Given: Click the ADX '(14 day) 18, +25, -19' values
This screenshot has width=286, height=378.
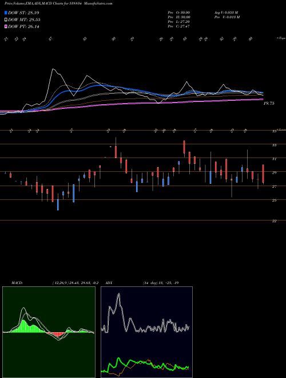Looking at the screenshot, I should (161, 283).
